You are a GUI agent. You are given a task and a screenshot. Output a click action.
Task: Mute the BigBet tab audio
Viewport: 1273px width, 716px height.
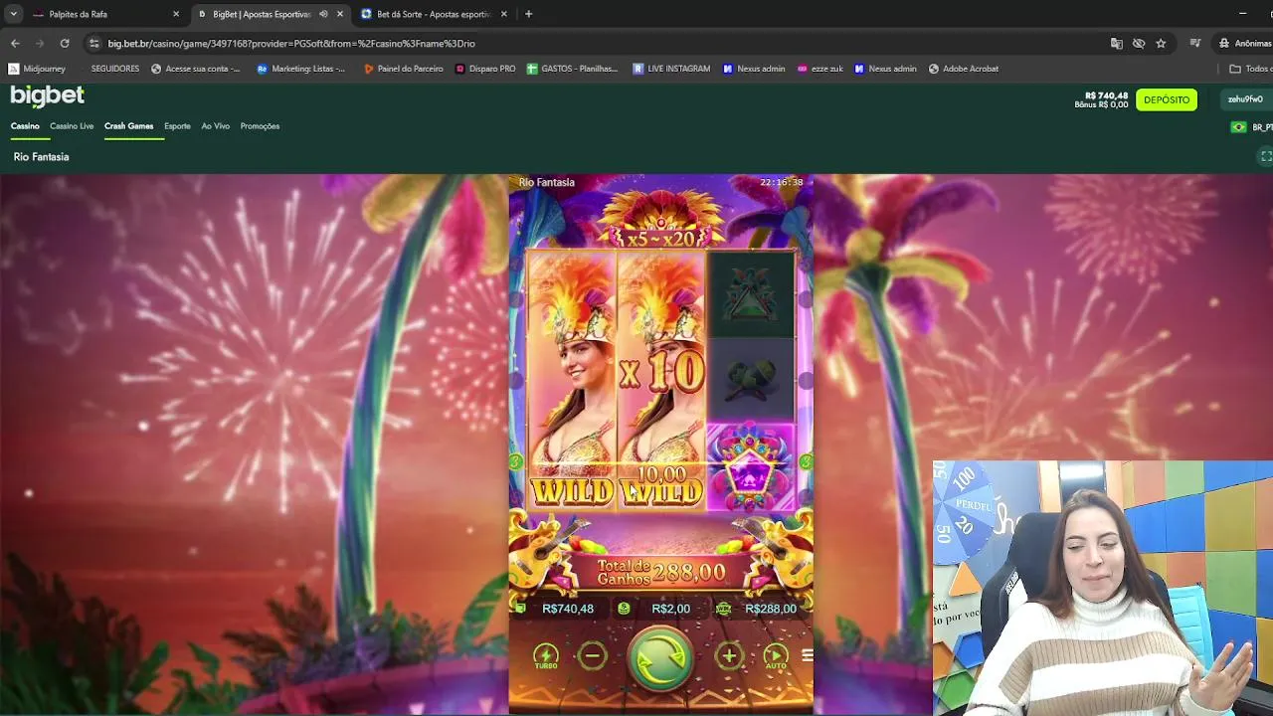click(323, 14)
